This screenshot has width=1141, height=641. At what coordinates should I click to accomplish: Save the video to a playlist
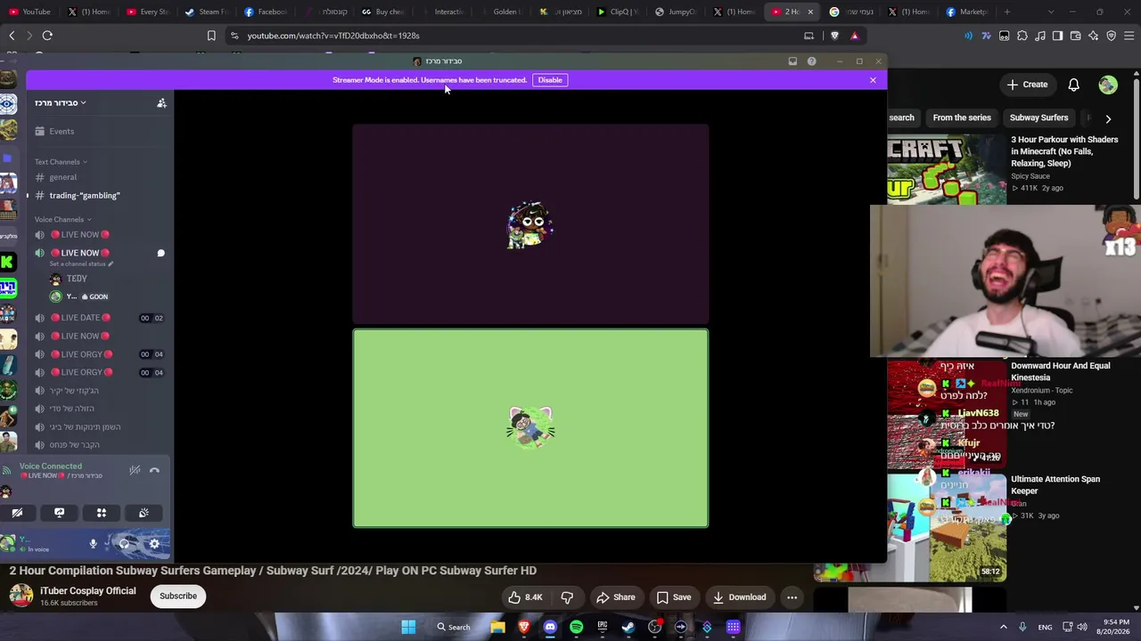(673, 597)
